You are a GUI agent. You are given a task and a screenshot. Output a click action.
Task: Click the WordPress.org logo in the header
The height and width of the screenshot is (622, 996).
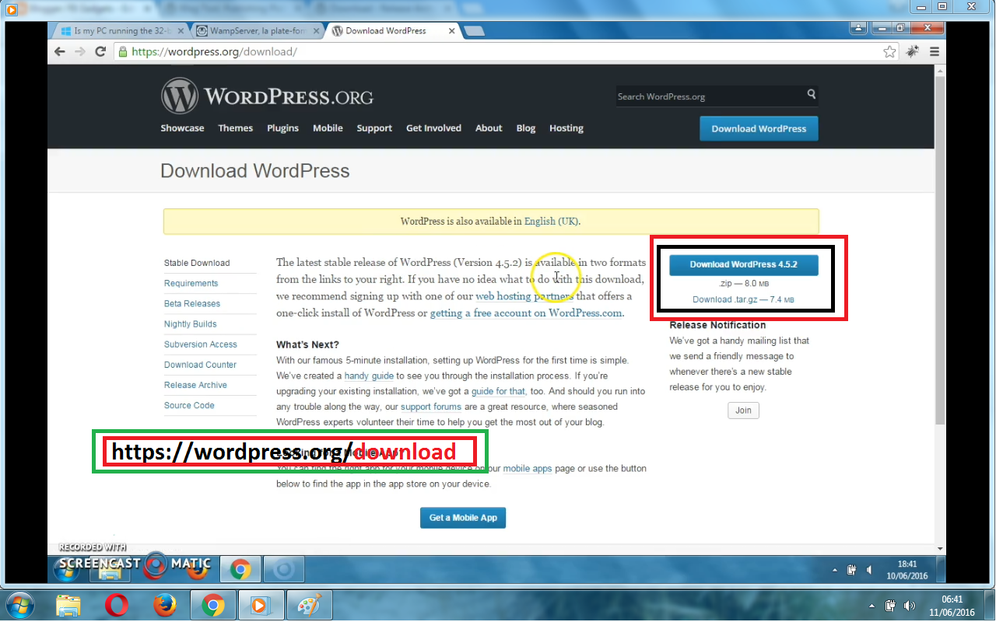pyautogui.click(x=267, y=96)
